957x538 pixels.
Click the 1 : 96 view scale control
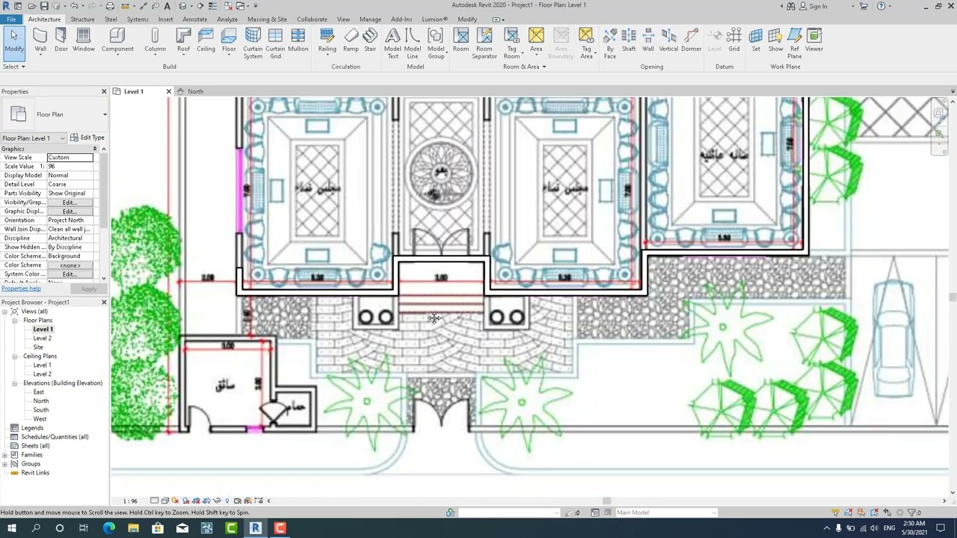pyautogui.click(x=130, y=501)
